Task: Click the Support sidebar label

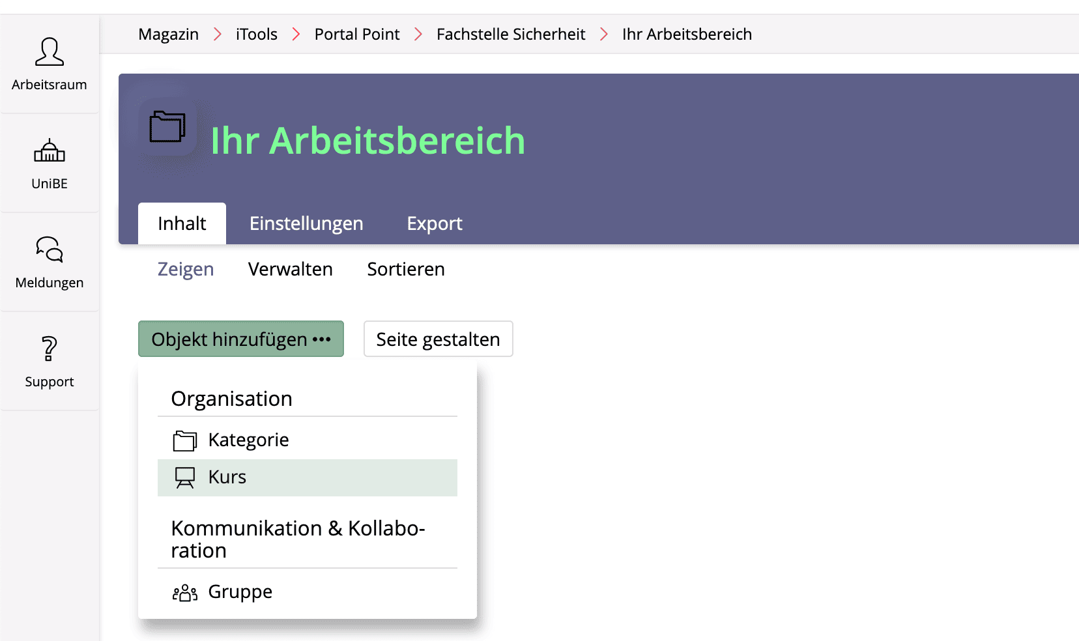Action: (x=50, y=382)
